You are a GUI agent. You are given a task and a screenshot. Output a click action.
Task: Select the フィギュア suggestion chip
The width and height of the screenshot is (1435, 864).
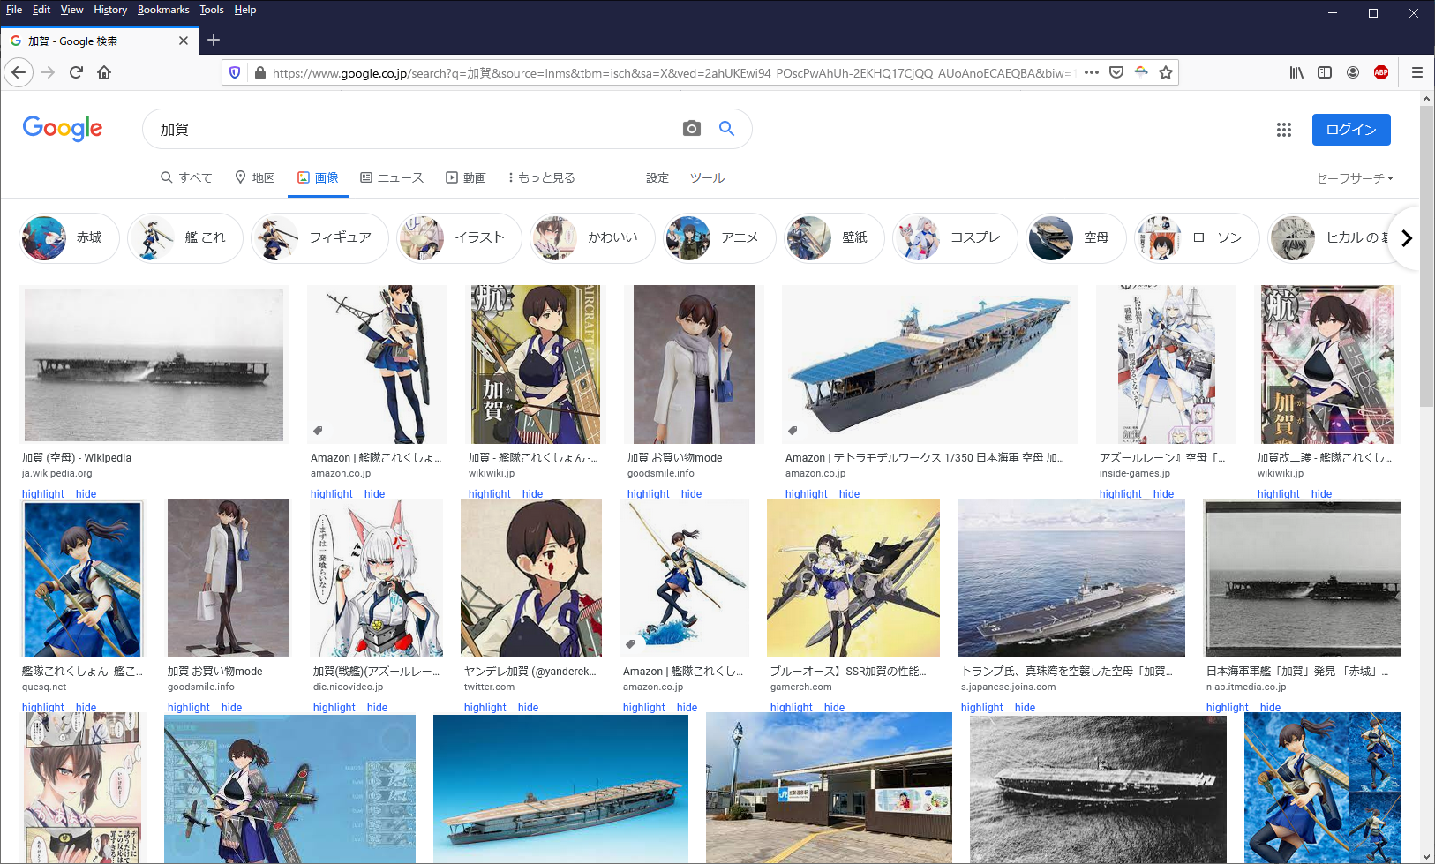coord(319,237)
